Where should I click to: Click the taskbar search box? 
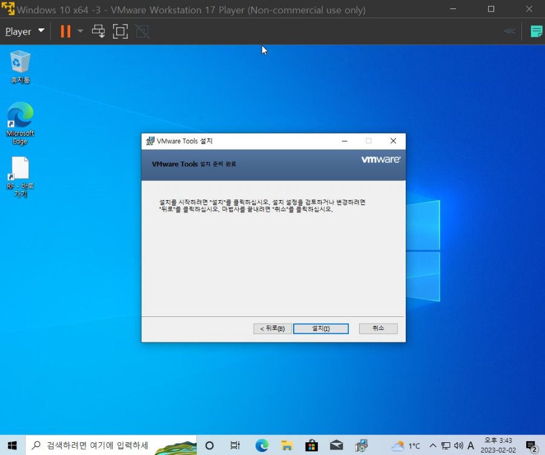point(111,445)
